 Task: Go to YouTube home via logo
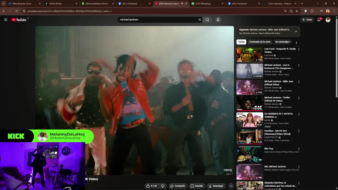pyautogui.click(x=19, y=20)
